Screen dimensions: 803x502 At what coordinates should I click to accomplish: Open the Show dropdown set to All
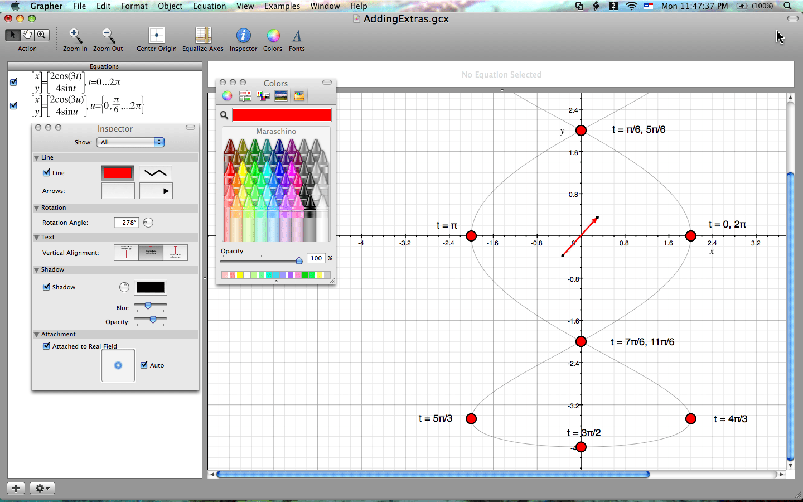pos(130,142)
